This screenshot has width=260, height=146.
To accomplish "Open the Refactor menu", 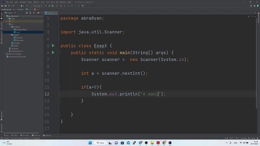I will tap(36, 2).
